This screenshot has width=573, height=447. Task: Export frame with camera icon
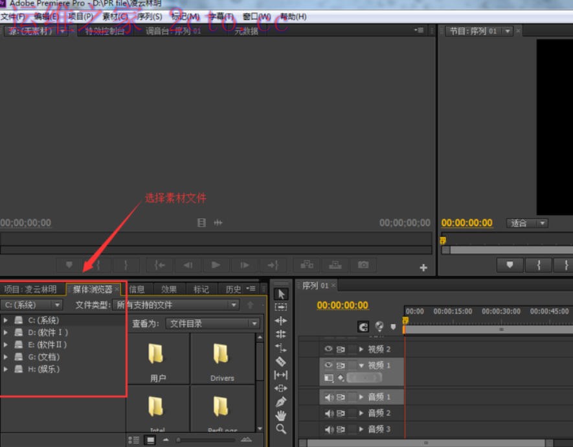tap(363, 264)
